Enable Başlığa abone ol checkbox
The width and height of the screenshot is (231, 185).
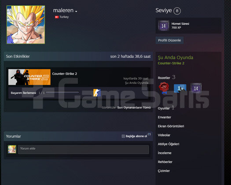(123, 136)
